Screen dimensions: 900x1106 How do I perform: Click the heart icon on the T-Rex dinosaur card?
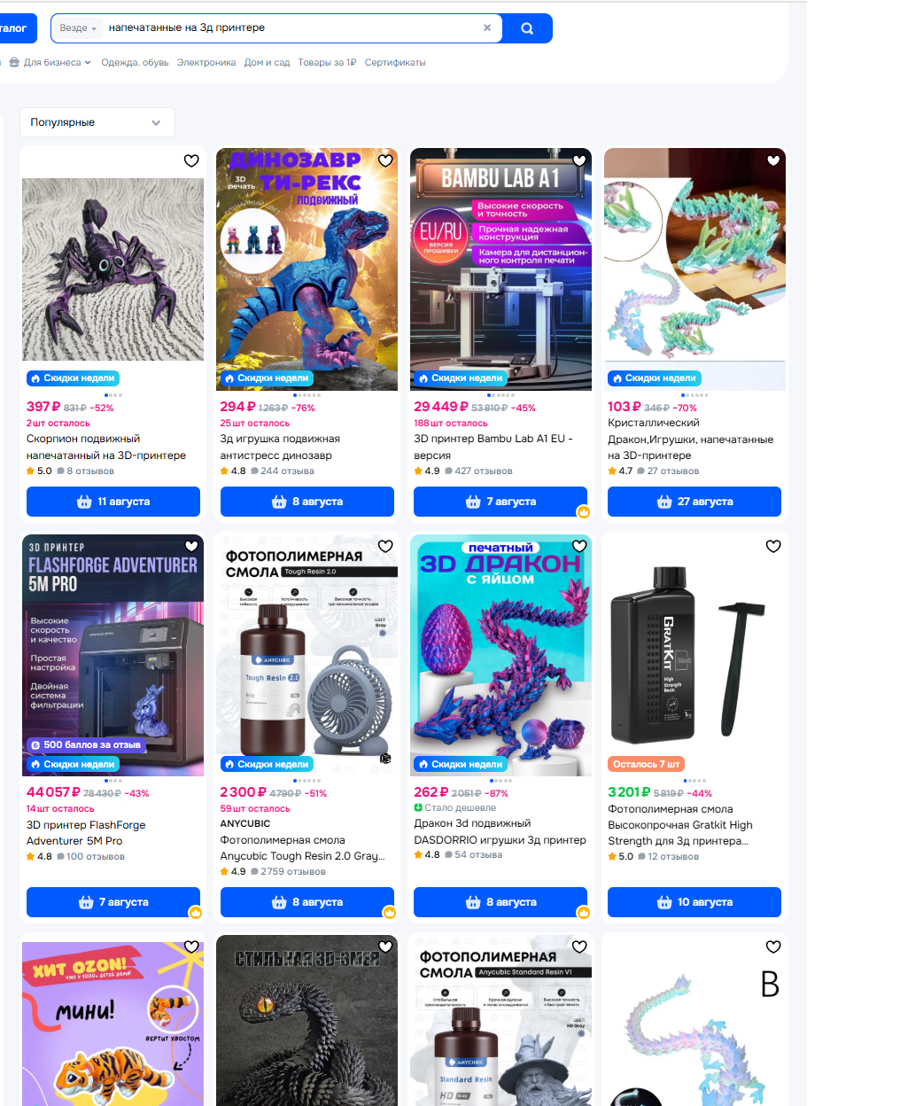coord(385,160)
